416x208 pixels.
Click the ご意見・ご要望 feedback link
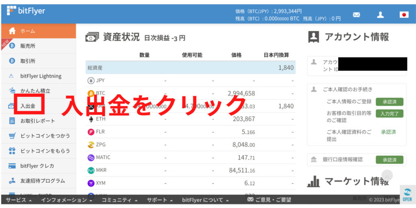click(269, 200)
